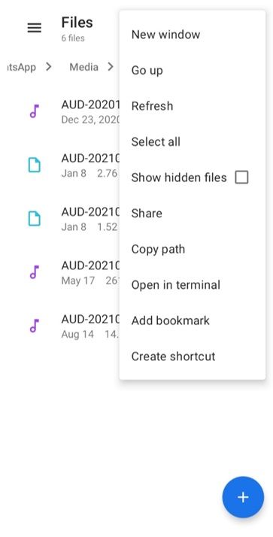Select Create shortcut in the menu

point(193,356)
